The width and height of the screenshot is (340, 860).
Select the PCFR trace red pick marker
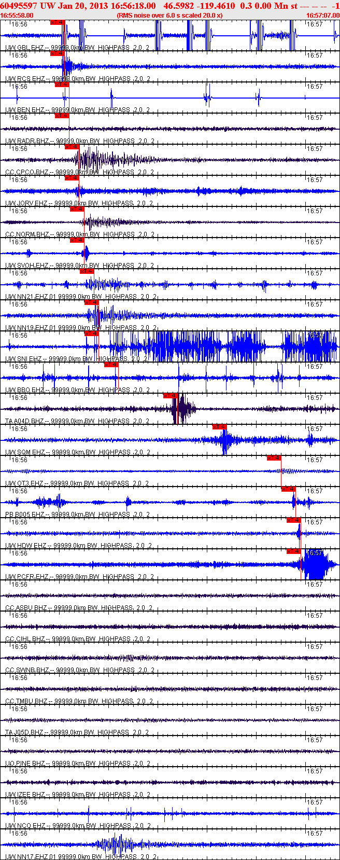tap(294, 551)
